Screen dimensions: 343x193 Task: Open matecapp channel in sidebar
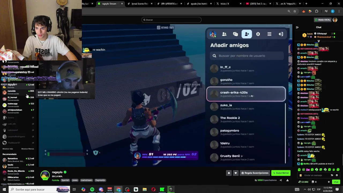pyautogui.click(x=18, y=105)
